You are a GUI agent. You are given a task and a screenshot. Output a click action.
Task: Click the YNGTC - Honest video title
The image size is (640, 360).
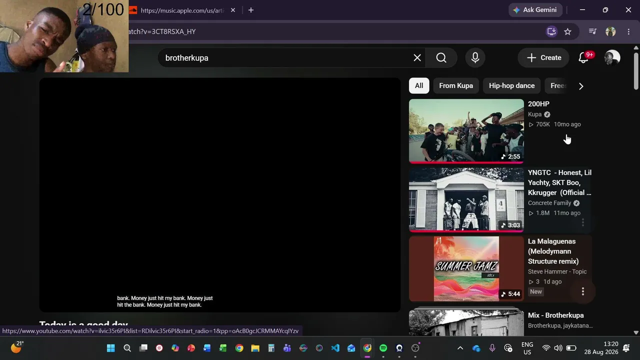coord(559,182)
